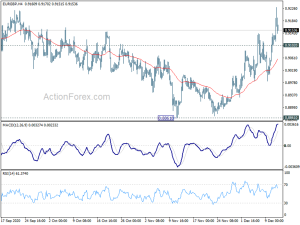Click the 0.88610 level label on price axis
The image size is (300, 225).
tap(291, 117)
